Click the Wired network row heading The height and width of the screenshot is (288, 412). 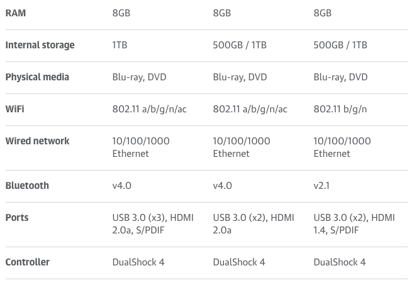pos(37,141)
